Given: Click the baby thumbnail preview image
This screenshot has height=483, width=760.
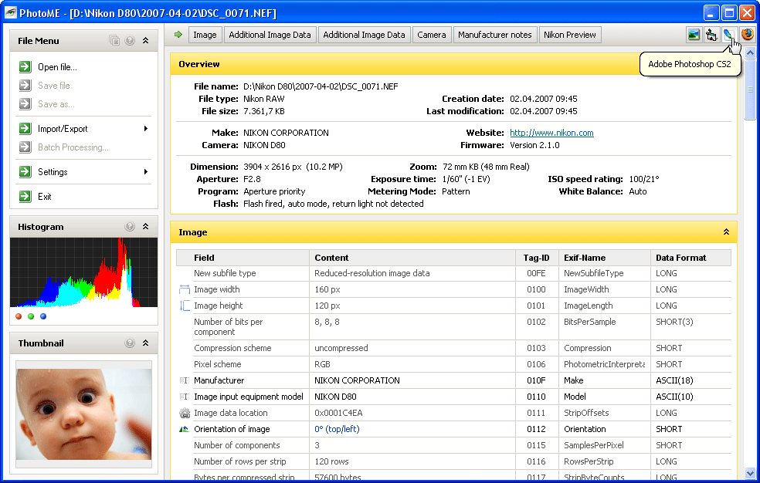Looking at the screenshot, I should pyautogui.click(x=83, y=414).
